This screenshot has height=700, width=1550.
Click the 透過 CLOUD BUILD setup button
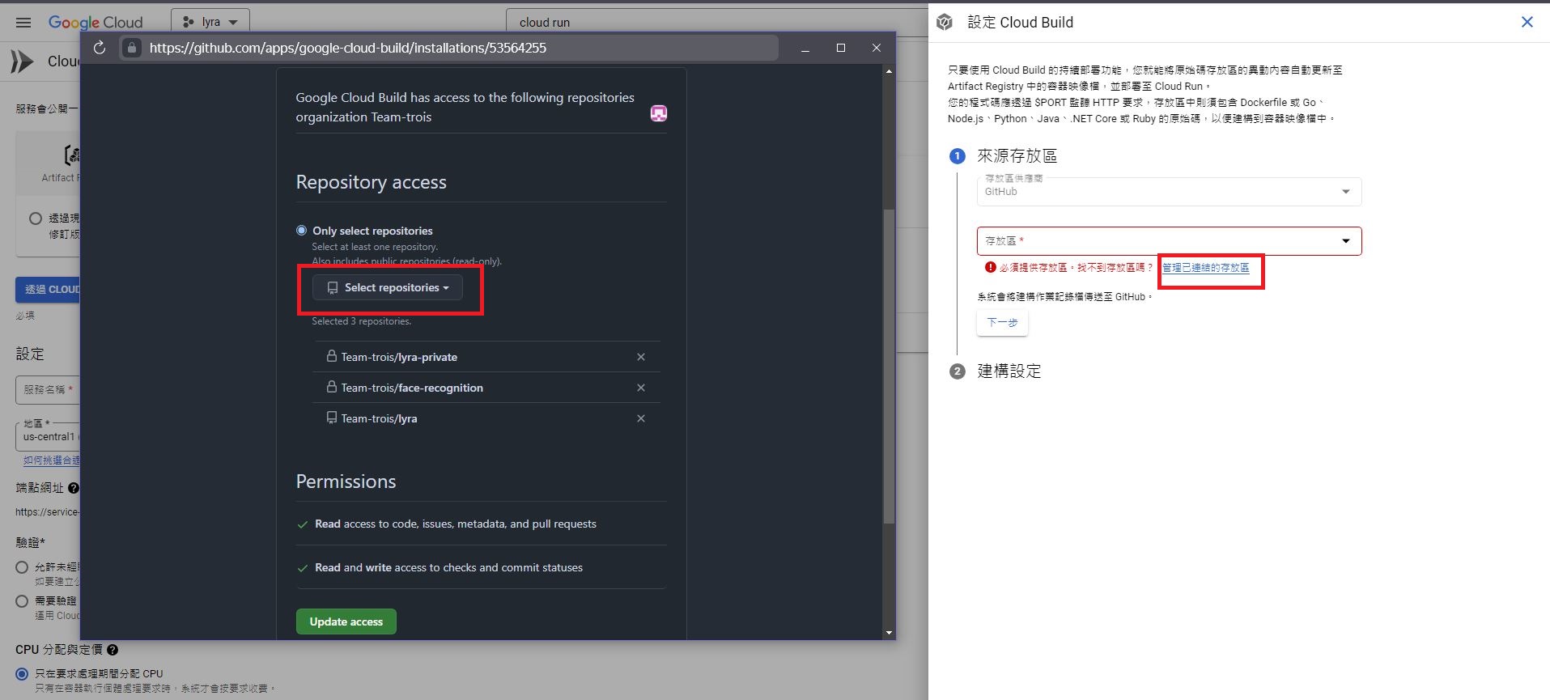[48, 290]
